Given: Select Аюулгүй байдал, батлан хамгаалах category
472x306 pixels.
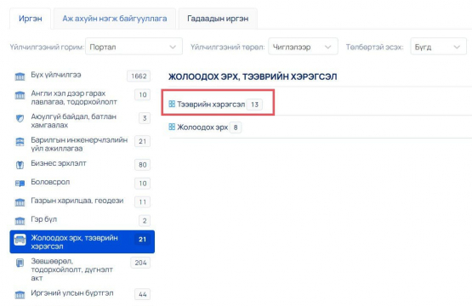Looking at the screenshot, I should (x=73, y=121).
